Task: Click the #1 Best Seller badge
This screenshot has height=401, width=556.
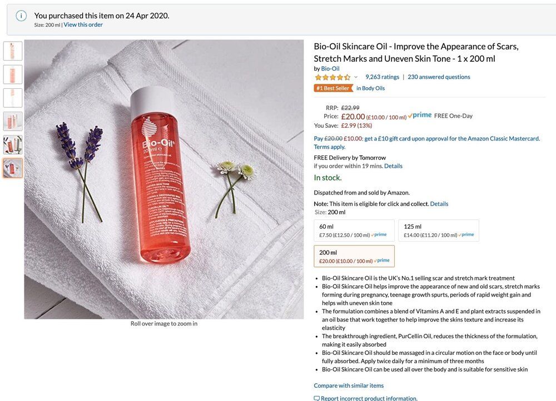Action: pyautogui.click(x=333, y=88)
